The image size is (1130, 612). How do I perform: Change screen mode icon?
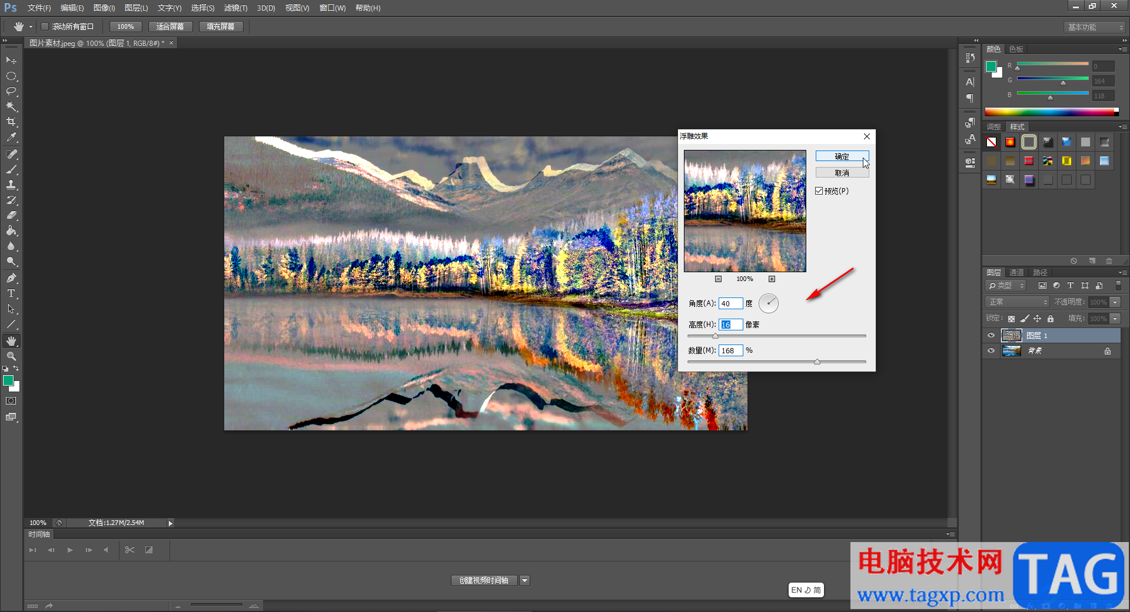pyautogui.click(x=11, y=417)
